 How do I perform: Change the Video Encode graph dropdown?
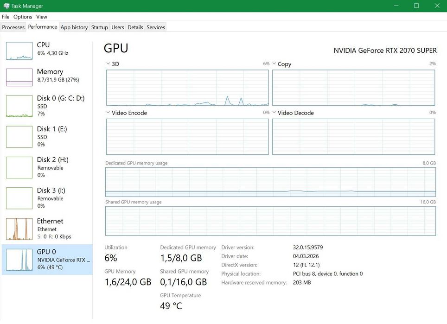(108, 113)
